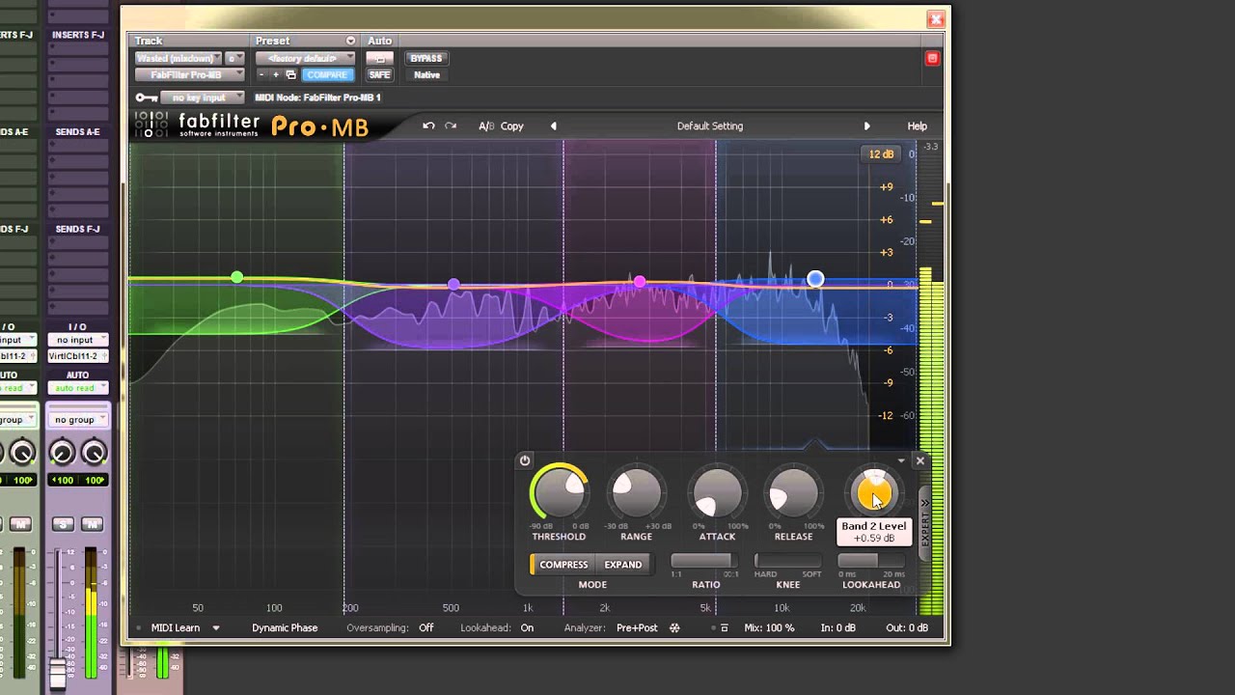Select the green low band handle
The width and height of the screenshot is (1235, 695).
coord(237,278)
